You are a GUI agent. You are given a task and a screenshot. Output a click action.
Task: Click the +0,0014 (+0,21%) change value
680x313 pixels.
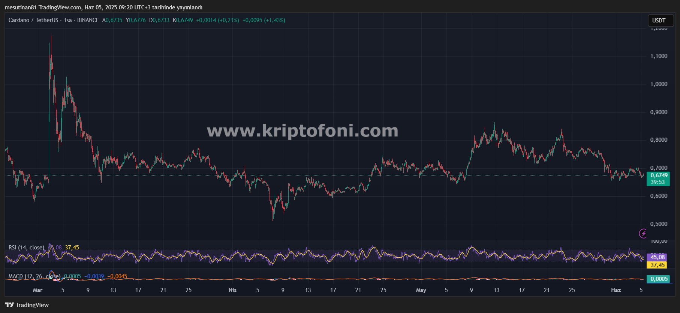pos(217,20)
